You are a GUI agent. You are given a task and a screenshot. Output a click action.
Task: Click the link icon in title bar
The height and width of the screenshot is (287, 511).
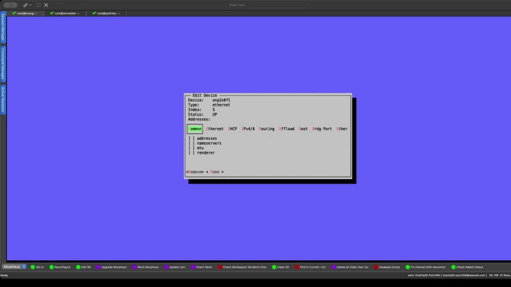click(26, 4)
